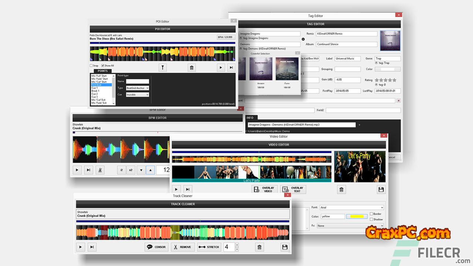Open the Font dropdown showing Arial
This screenshot has height=266, width=473.
pyautogui.click(x=351, y=208)
